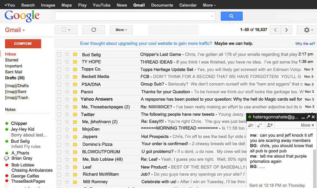Open the More actions dropdown in toolbar
This screenshot has width=317, height=188.
point(121,30)
